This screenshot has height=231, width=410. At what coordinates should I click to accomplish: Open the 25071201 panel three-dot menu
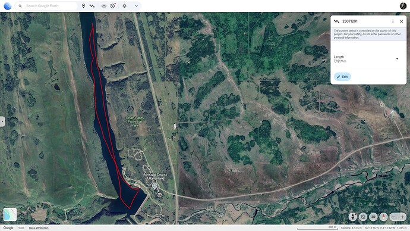tap(393, 21)
